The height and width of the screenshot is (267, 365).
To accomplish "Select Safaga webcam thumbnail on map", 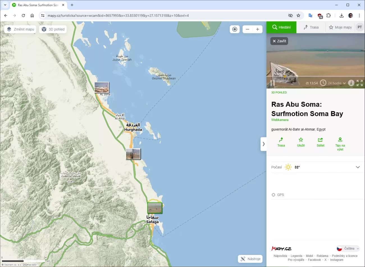I will 155,208.
